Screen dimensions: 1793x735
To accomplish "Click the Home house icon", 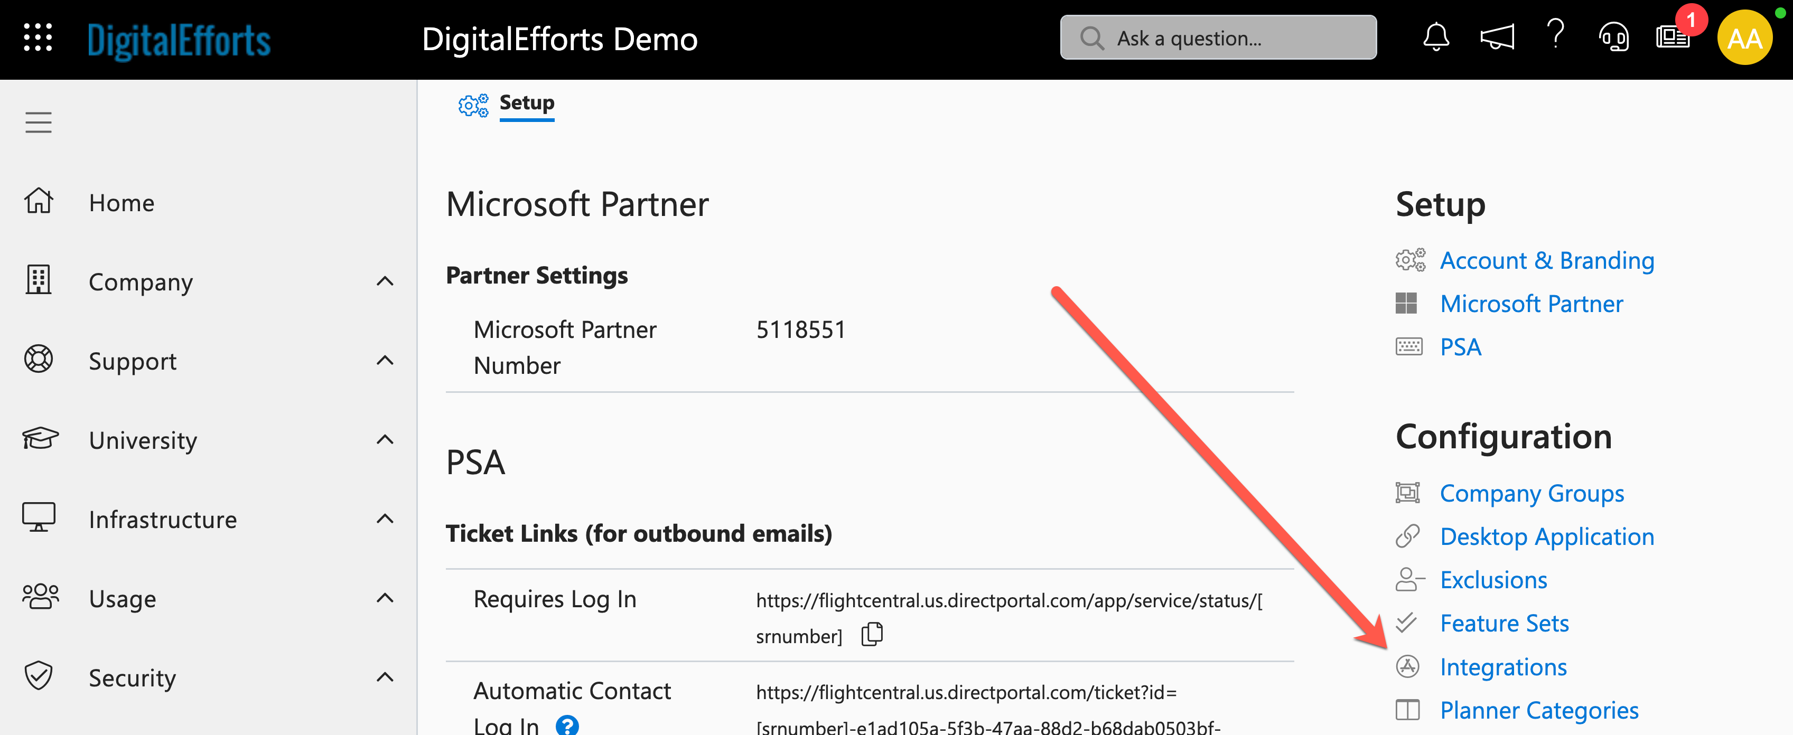I will (x=38, y=201).
